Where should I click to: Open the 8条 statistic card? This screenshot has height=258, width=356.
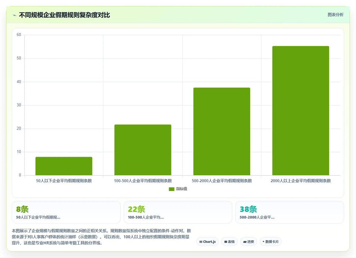click(66, 212)
